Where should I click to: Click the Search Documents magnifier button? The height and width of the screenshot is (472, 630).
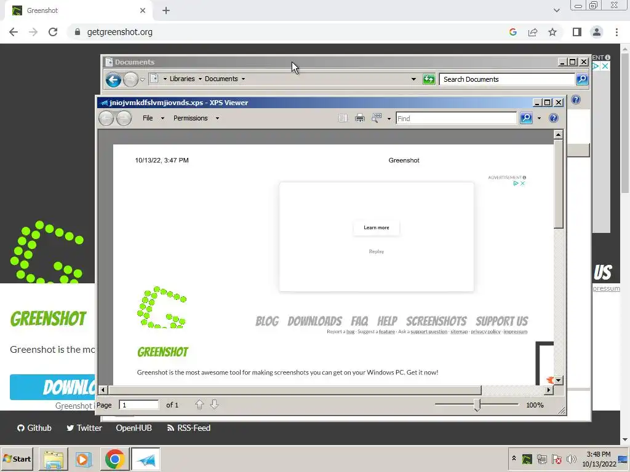[x=582, y=79]
